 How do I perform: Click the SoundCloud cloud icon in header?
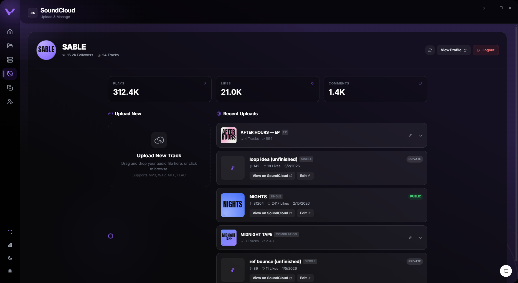point(33,13)
